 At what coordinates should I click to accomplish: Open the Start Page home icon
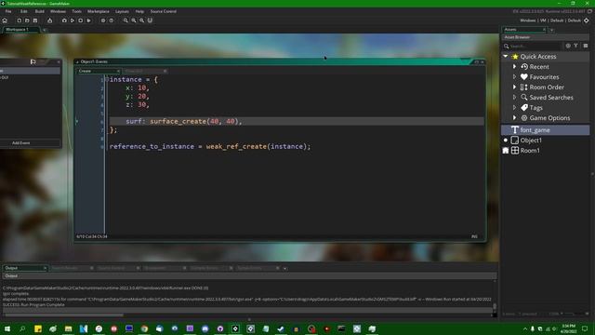point(5,20)
